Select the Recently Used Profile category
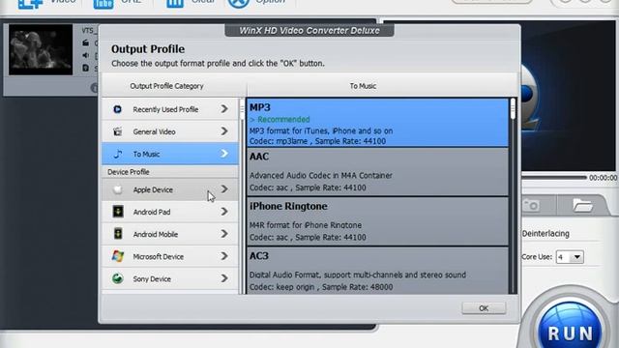 coord(170,109)
